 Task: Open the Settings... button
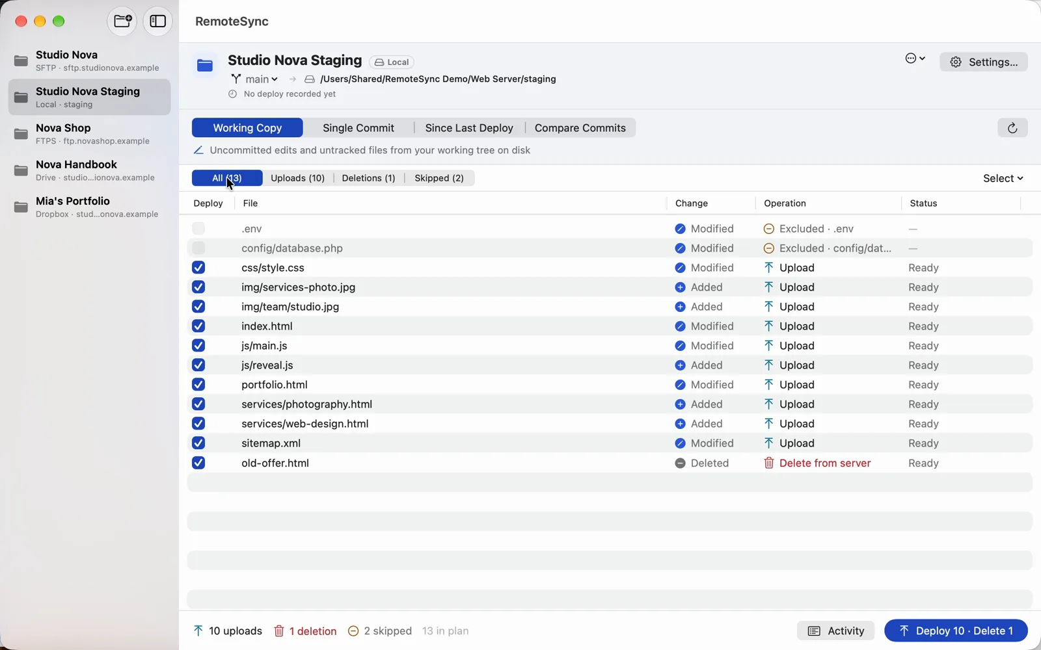tap(984, 62)
